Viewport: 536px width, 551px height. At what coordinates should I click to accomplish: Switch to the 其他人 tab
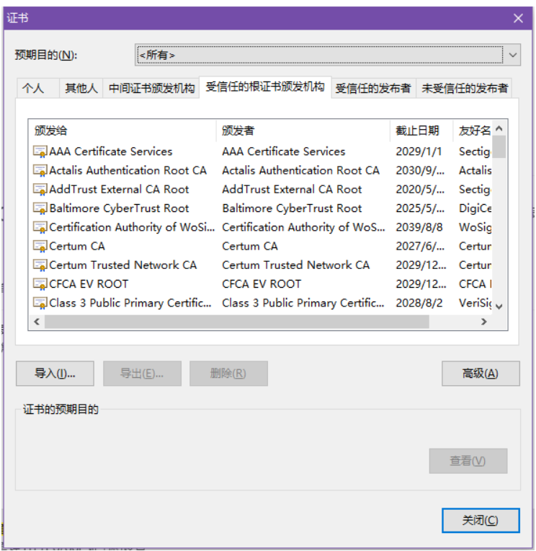tap(81, 88)
